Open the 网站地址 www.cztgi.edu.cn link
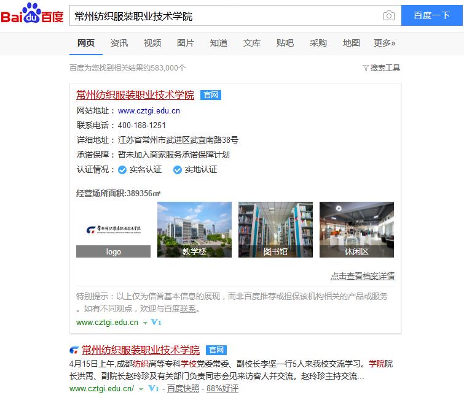Screen dimensions: 464x398 [149, 111]
